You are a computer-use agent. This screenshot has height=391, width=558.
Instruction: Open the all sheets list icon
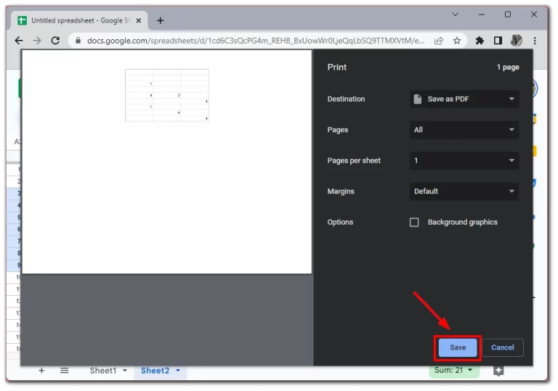(x=64, y=371)
